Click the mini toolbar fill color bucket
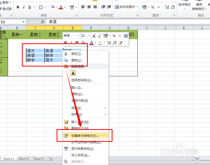 pyautogui.click(x=83, y=42)
